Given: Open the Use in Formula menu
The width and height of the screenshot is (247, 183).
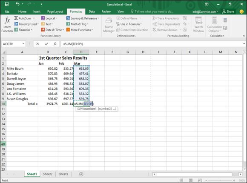Looking at the screenshot, I should (129, 24).
